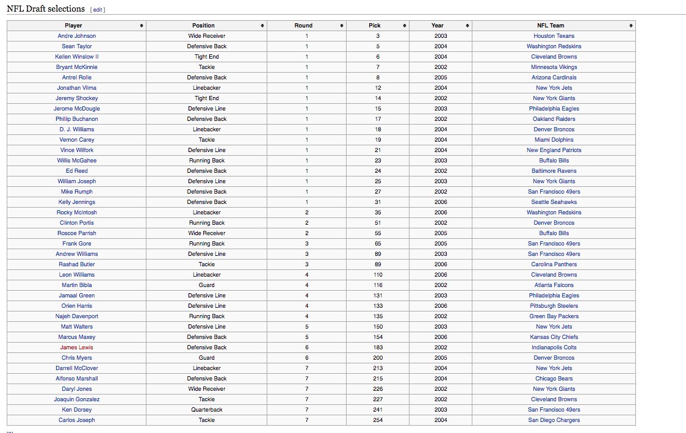Open William Joseph link
Screen dimensions: 686x433
[76, 181]
